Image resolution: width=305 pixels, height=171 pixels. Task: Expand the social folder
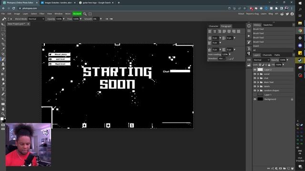[258, 74]
